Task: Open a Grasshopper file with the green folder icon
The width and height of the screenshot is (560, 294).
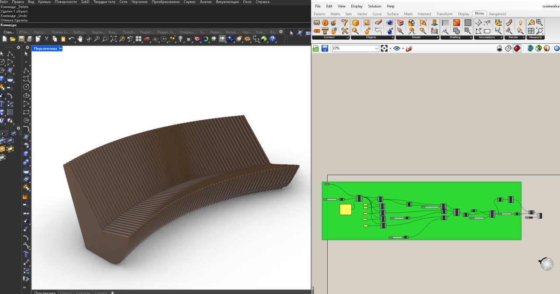Action: 316,48
